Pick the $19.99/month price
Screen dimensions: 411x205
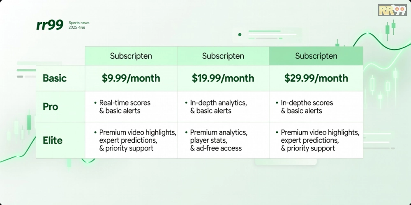pyautogui.click(x=223, y=78)
